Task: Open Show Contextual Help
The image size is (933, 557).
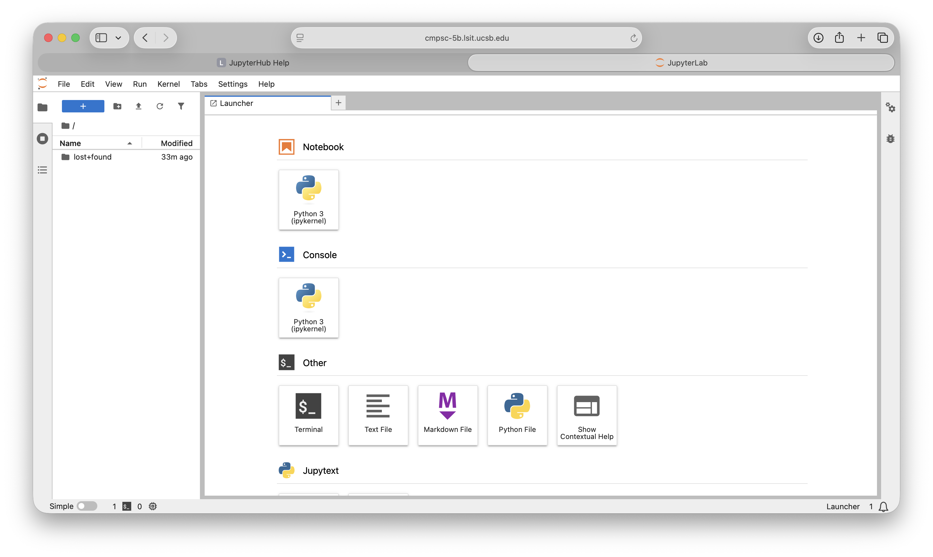Action: click(x=586, y=415)
